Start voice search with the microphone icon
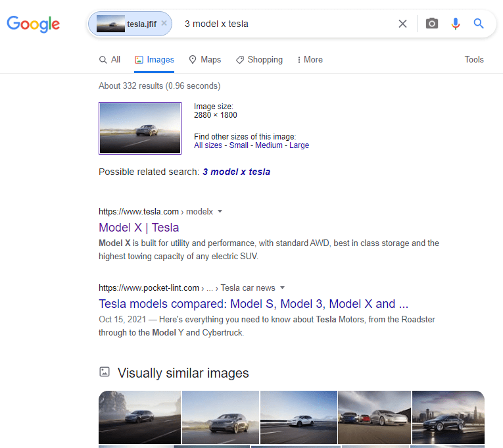This screenshot has height=448, width=503. [455, 24]
